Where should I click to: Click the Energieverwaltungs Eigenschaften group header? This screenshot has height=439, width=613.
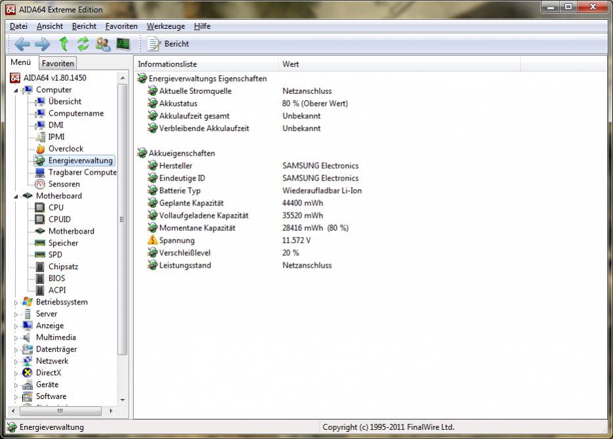pyautogui.click(x=207, y=79)
